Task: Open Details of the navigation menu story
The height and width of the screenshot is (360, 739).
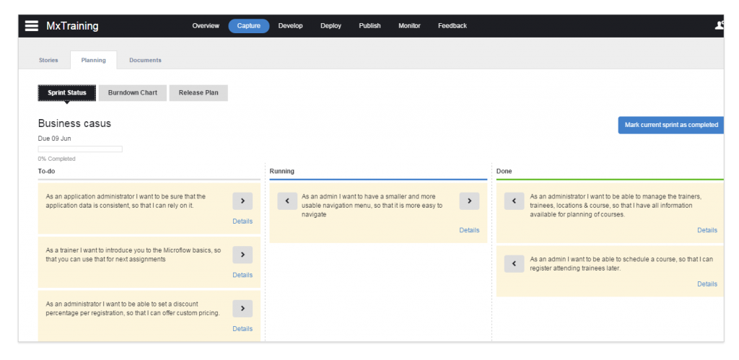Action: point(469,230)
